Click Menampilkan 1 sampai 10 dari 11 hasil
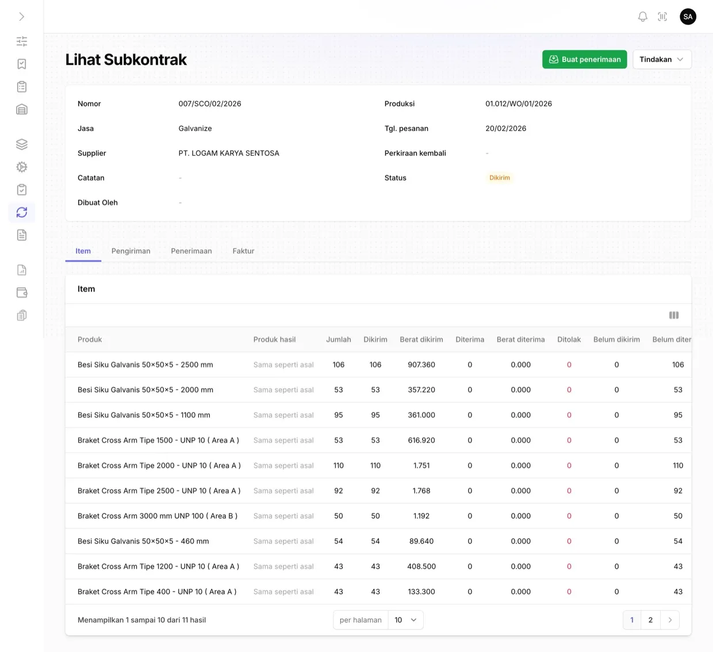Viewport: 713px width, 652px height. point(141,620)
